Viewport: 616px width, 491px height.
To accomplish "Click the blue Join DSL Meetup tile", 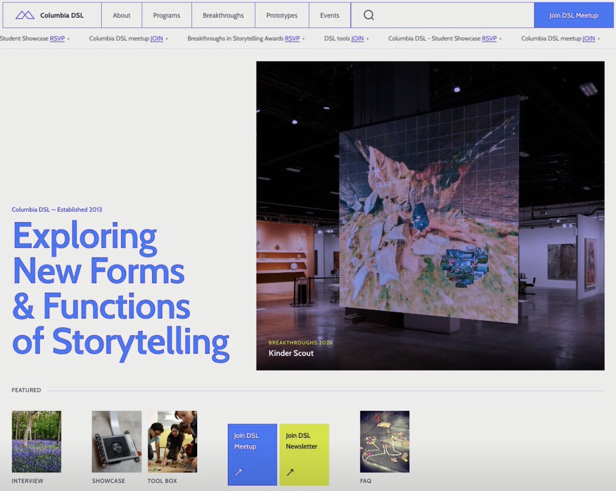I will [x=253, y=455].
